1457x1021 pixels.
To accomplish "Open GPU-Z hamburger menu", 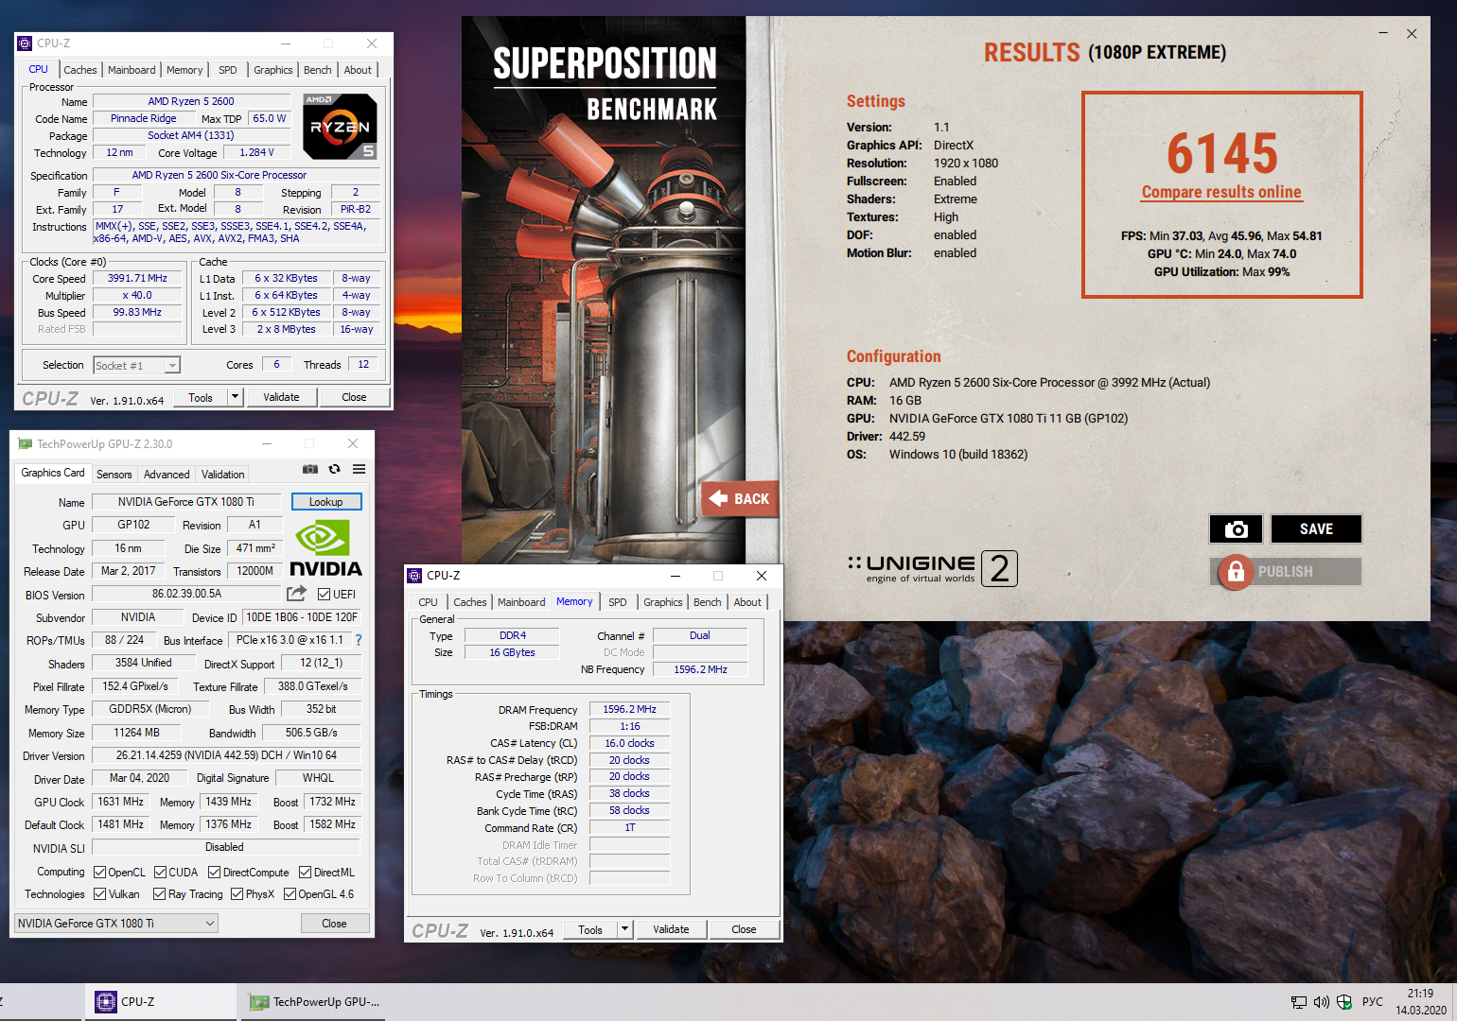I will [x=360, y=469].
